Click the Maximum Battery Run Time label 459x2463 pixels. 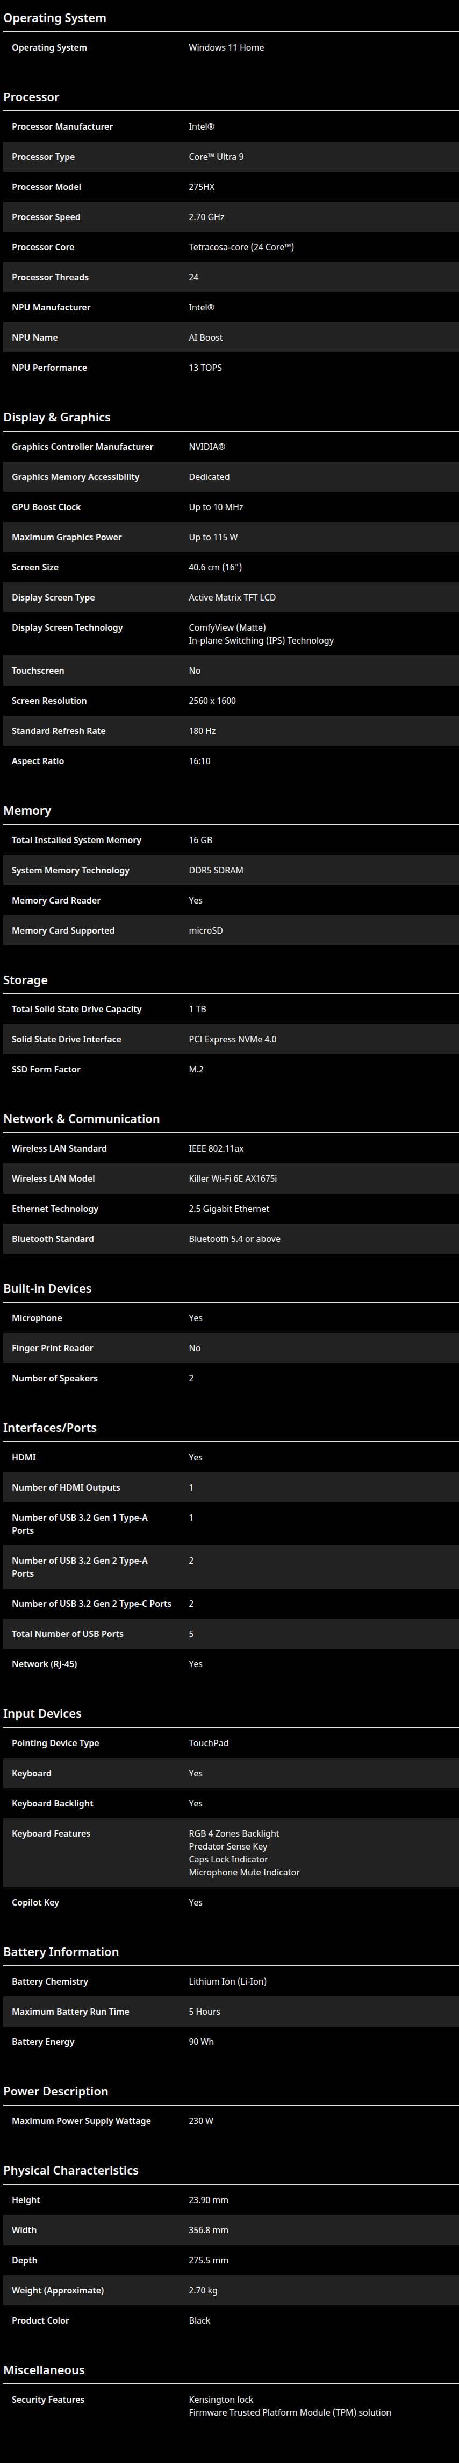(70, 2012)
